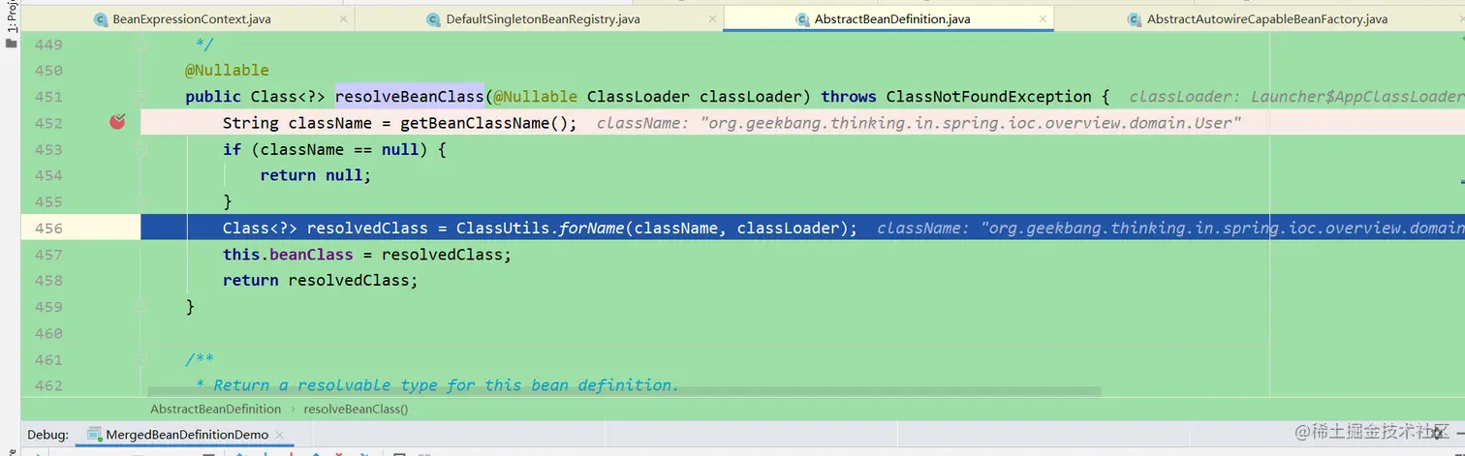Click ClassLoader parameter type in method signature
This screenshot has height=456, width=1465.
point(639,97)
